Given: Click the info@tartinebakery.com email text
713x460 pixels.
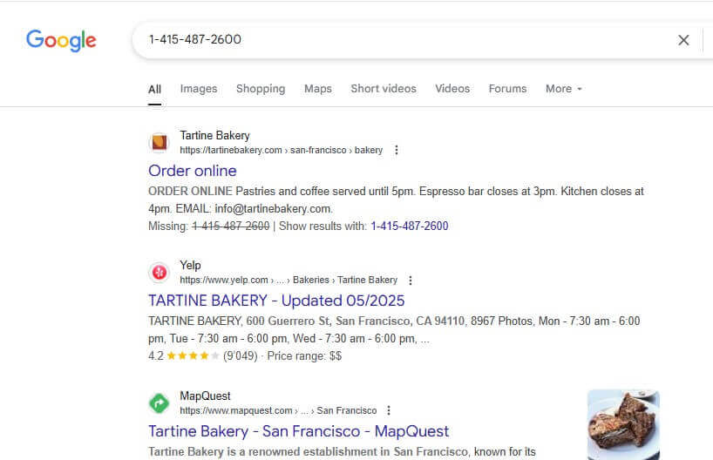Looking at the screenshot, I should pyautogui.click(x=273, y=208).
